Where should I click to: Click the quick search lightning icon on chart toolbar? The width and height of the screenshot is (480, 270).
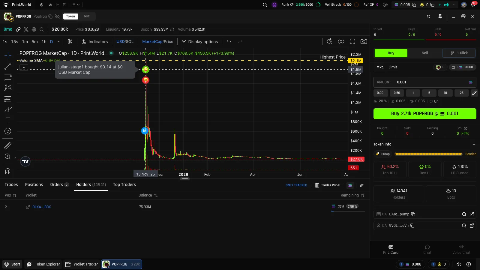(329, 41)
